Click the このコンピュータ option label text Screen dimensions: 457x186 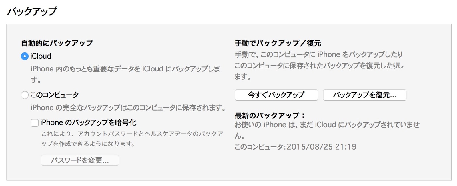point(54,95)
